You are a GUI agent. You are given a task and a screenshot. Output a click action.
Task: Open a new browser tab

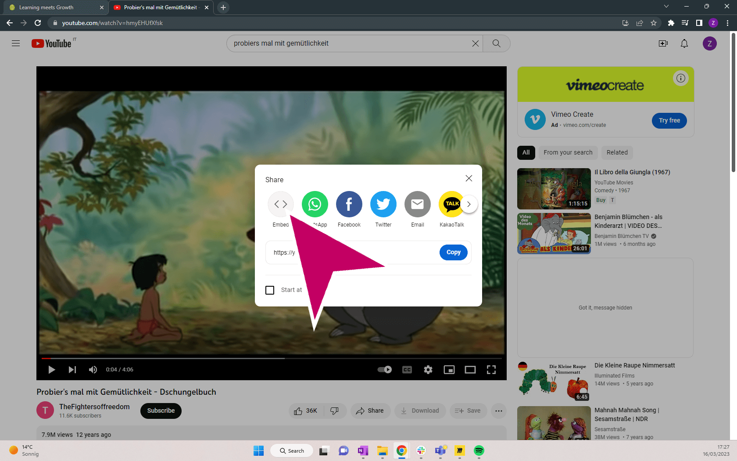[223, 7]
